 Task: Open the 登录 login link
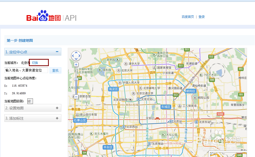(x=202, y=17)
